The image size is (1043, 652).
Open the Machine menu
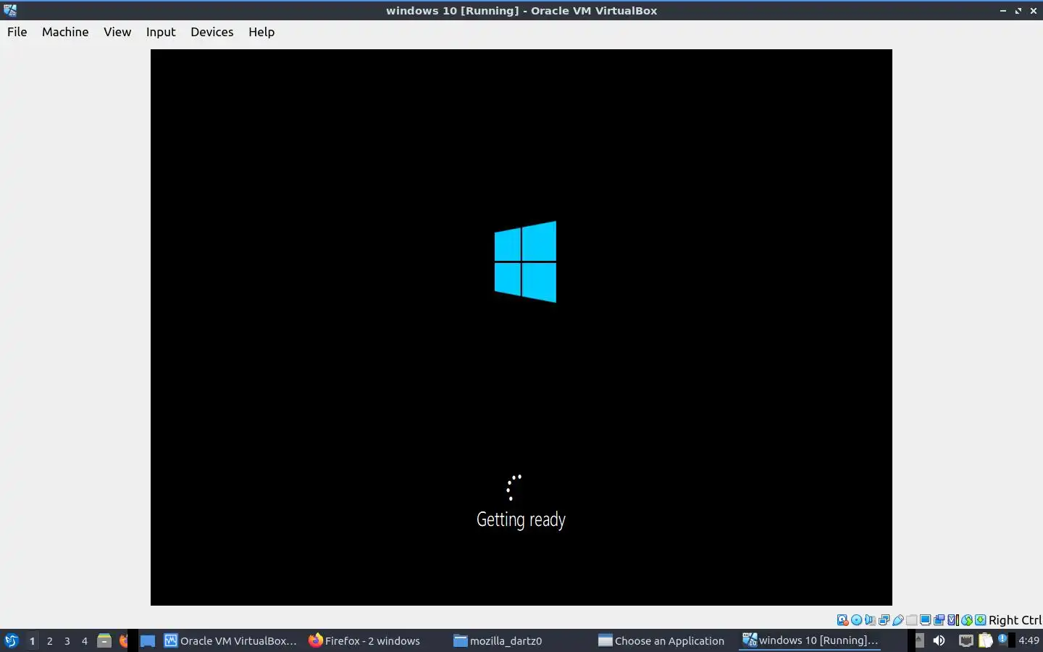(65, 32)
